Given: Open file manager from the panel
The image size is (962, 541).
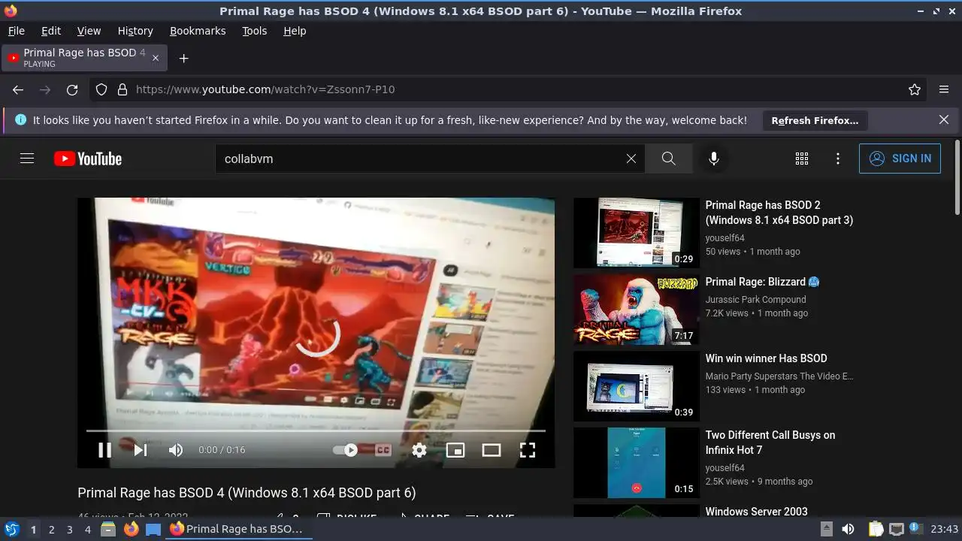Looking at the screenshot, I should [x=108, y=529].
